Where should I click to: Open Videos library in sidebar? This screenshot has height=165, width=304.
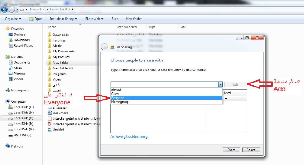[x=16, y=79]
